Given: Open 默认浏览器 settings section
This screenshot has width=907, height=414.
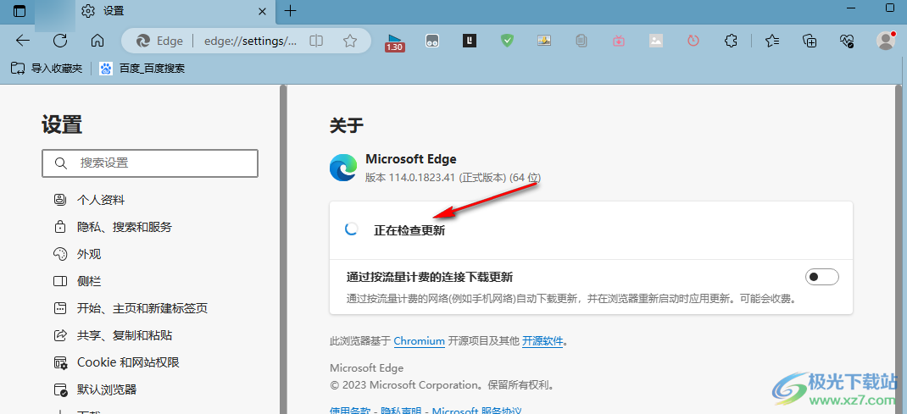Looking at the screenshot, I should pos(96,389).
